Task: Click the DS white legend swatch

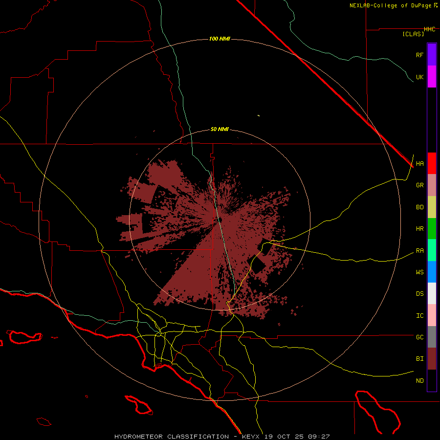Action: [432, 293]
